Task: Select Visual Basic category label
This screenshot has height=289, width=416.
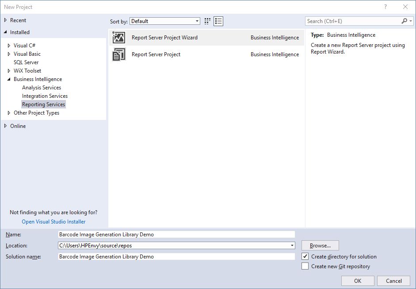Action: 27,54
